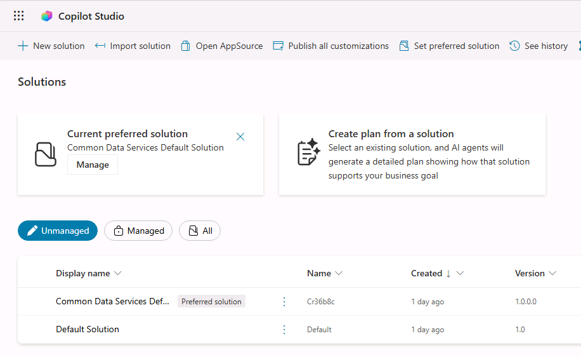Screen dimensions: 581x357
Task: Open the Default Solution row
Action: [88, 329]
